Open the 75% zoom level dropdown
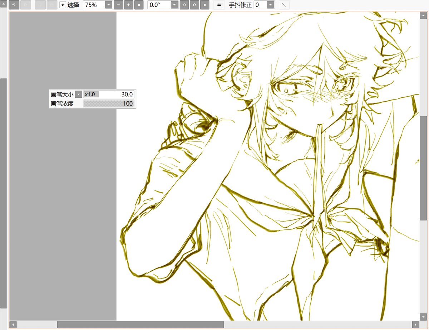Screen dimensions: 429x330 point(109,5)
